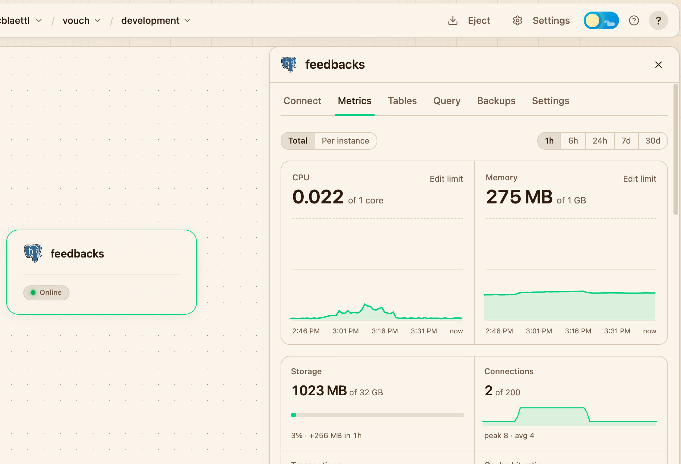Image resolution: width=681 pixels, height=464 pixels.
Task: Switch to the Query tab
Action: click(447, 101)
